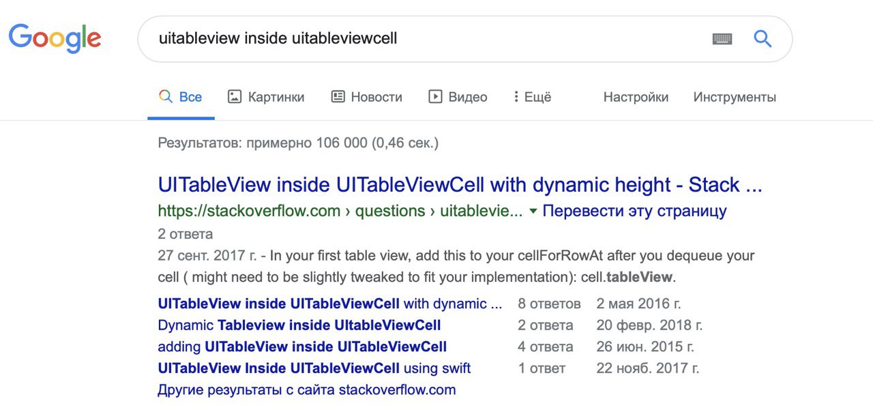Click the date 2 мая 2016 г.

tap(639, 304)
